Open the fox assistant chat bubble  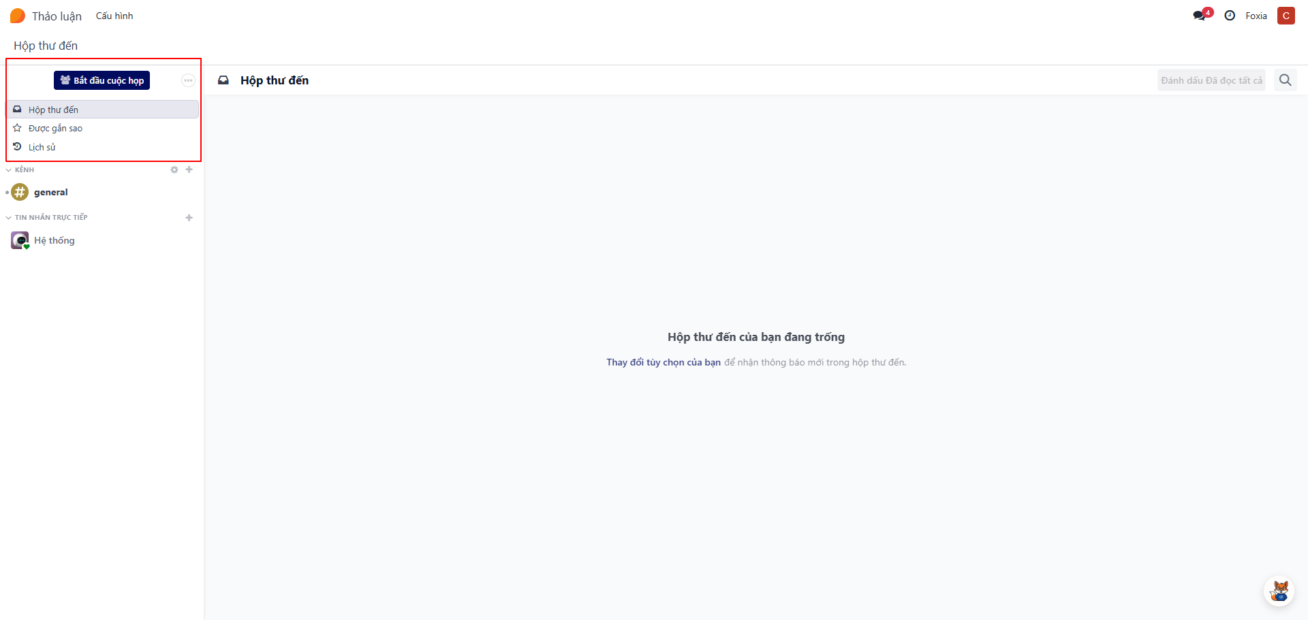pos(1279,591)
